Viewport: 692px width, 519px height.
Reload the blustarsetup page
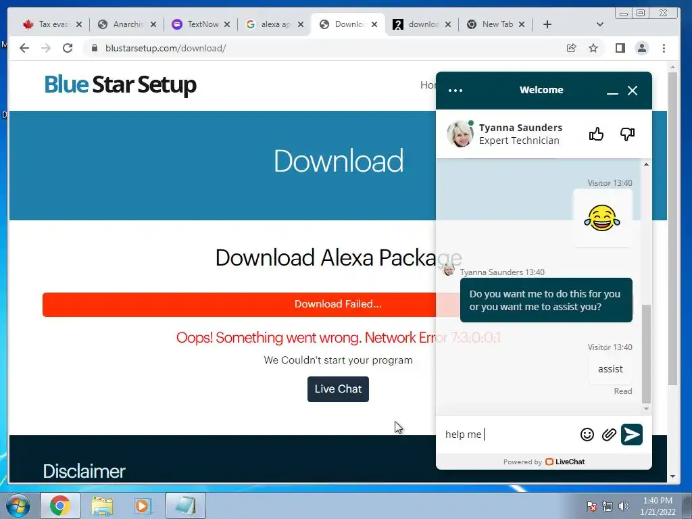(68, 48)
